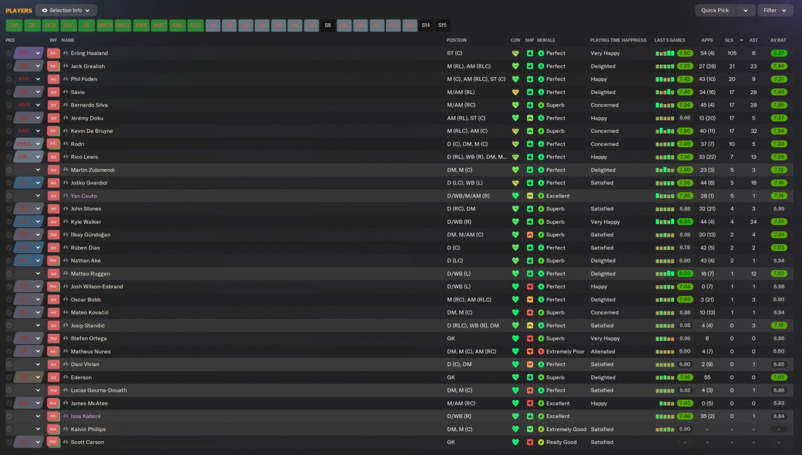Open the Filter dropdown
Viewport: 802px width, 455px height.
pos(775,10)
